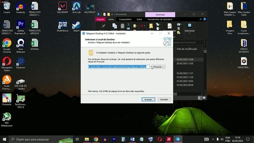Click the Properties checkmark icon in ribbon
This screenshot has height=143, width=254.
[x=169, y=26]
